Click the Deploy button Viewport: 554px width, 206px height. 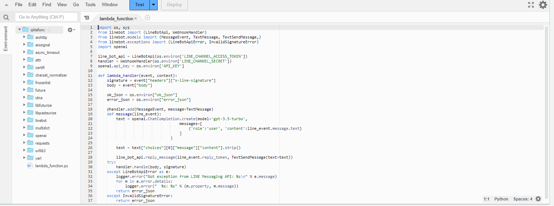pyautogui.click(x=174, y=5)
